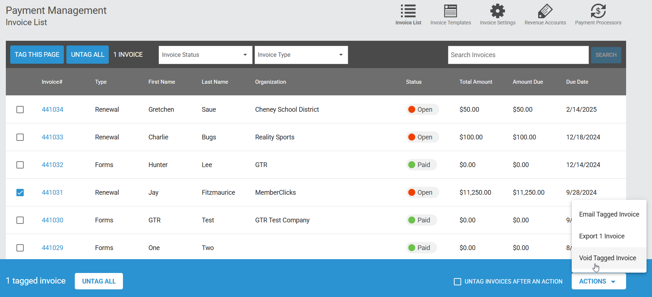Click the Search button
652x297 pixels.
(606, 55)
